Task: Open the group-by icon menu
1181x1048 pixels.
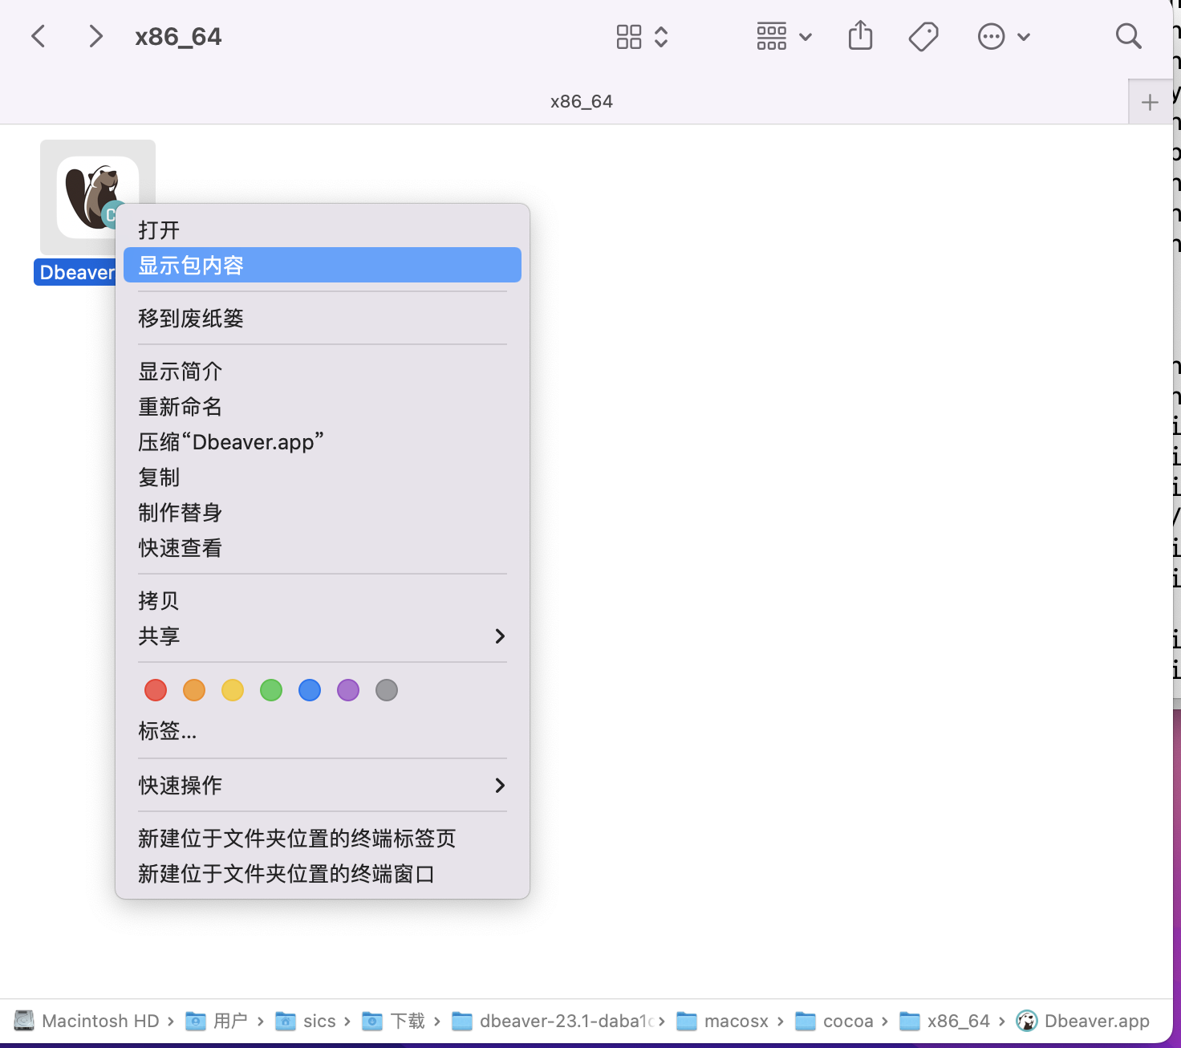Action: coord(772,36)
